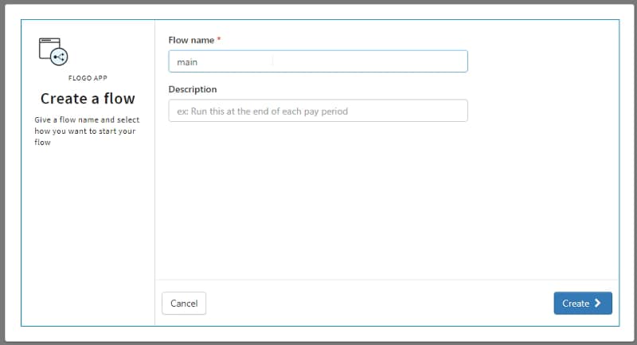Screen dimensions: 637x345
Task: Click the Flogo app flow icon
Action: (x=53, y=50)
